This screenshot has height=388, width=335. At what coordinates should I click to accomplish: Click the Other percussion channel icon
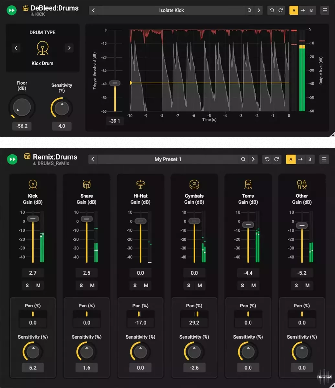coord(302,185)
